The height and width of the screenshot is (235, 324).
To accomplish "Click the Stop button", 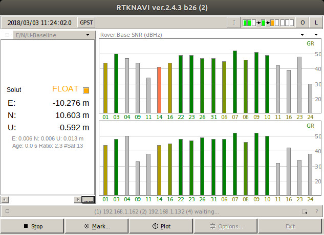I will [x=32, y=226].
